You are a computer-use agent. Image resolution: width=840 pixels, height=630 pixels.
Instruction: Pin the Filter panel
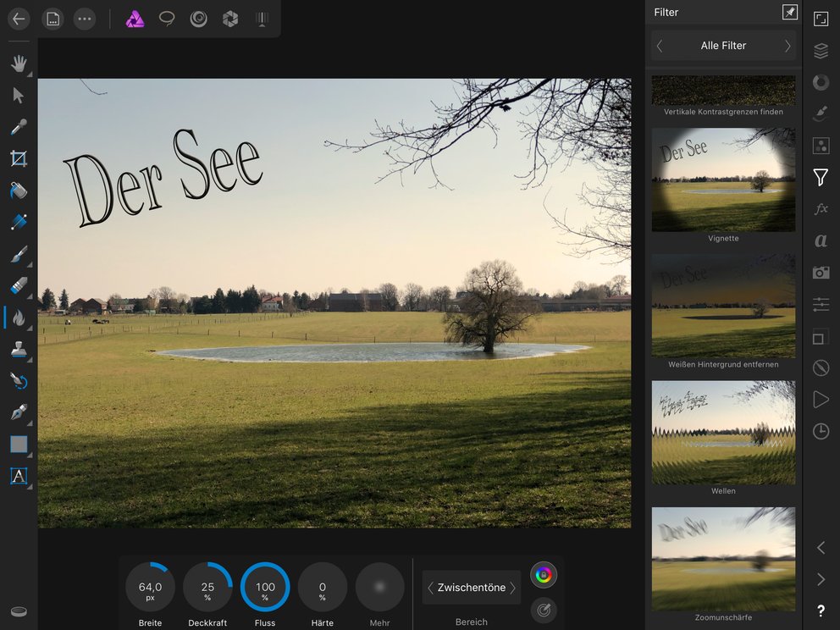pyautogui.click(x=790, y=12)
